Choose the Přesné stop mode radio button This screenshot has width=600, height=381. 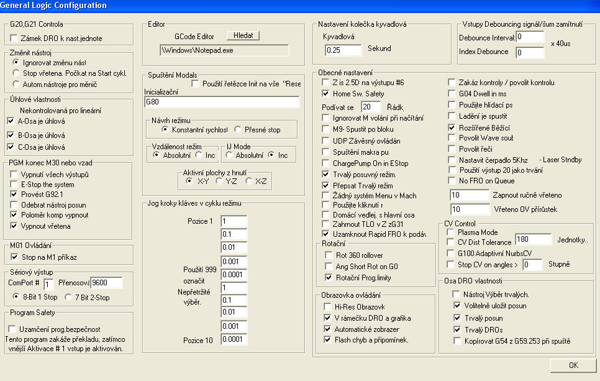tap(239, 130)
